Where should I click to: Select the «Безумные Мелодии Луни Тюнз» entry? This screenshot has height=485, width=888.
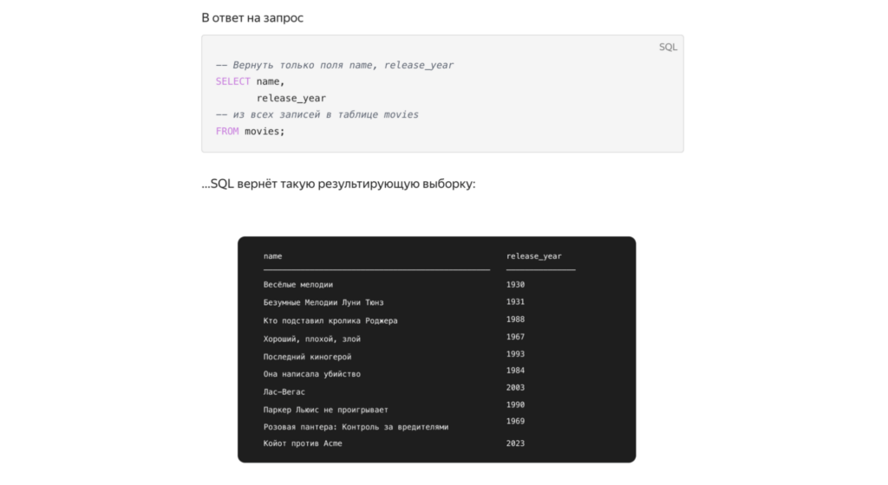tap(323, 302)
